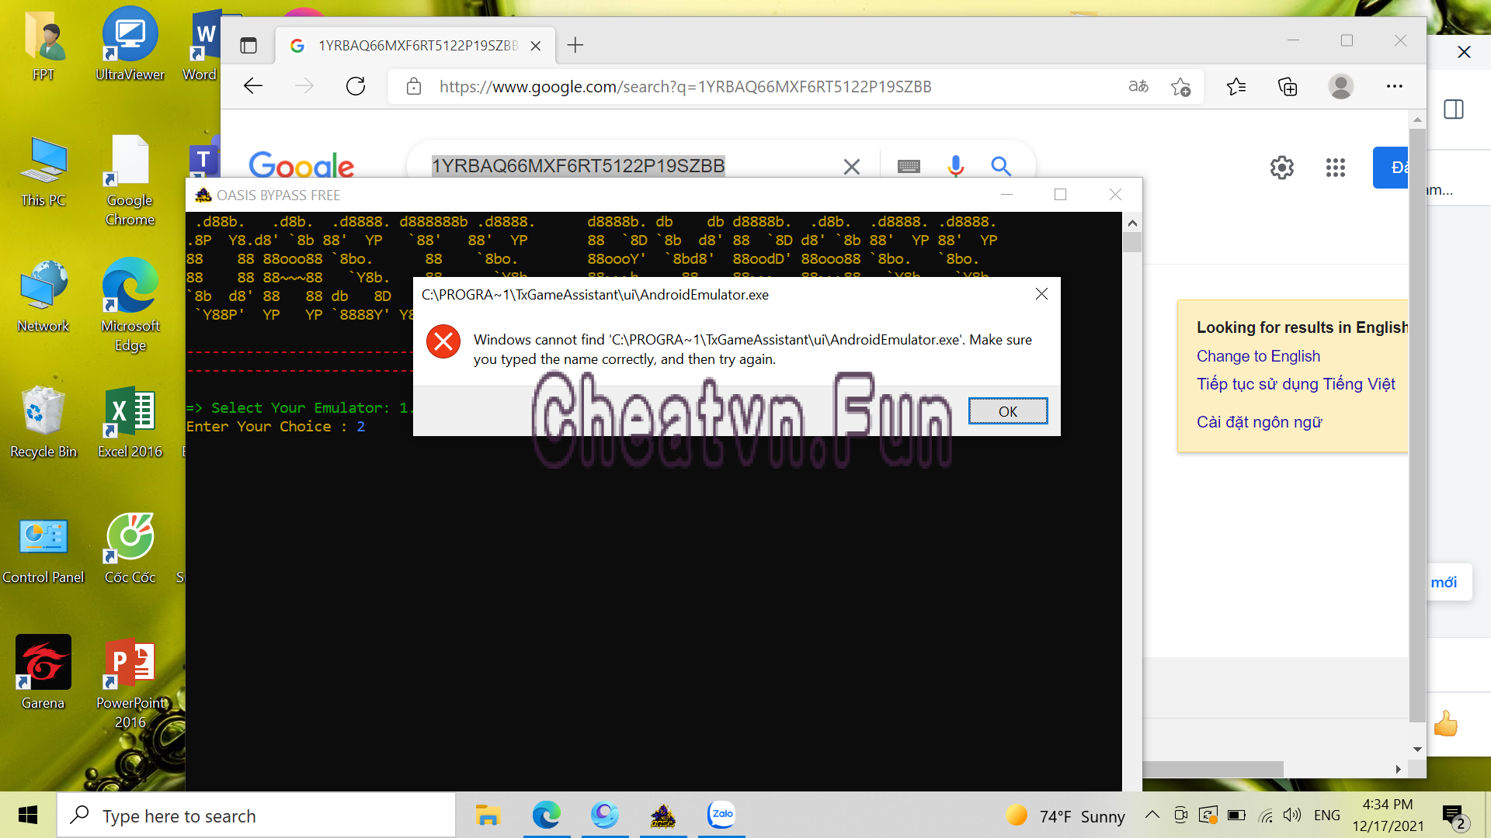Open the Edge tab actions menu icon
Screen dimensions: 1491x838
tap(248, 46)
